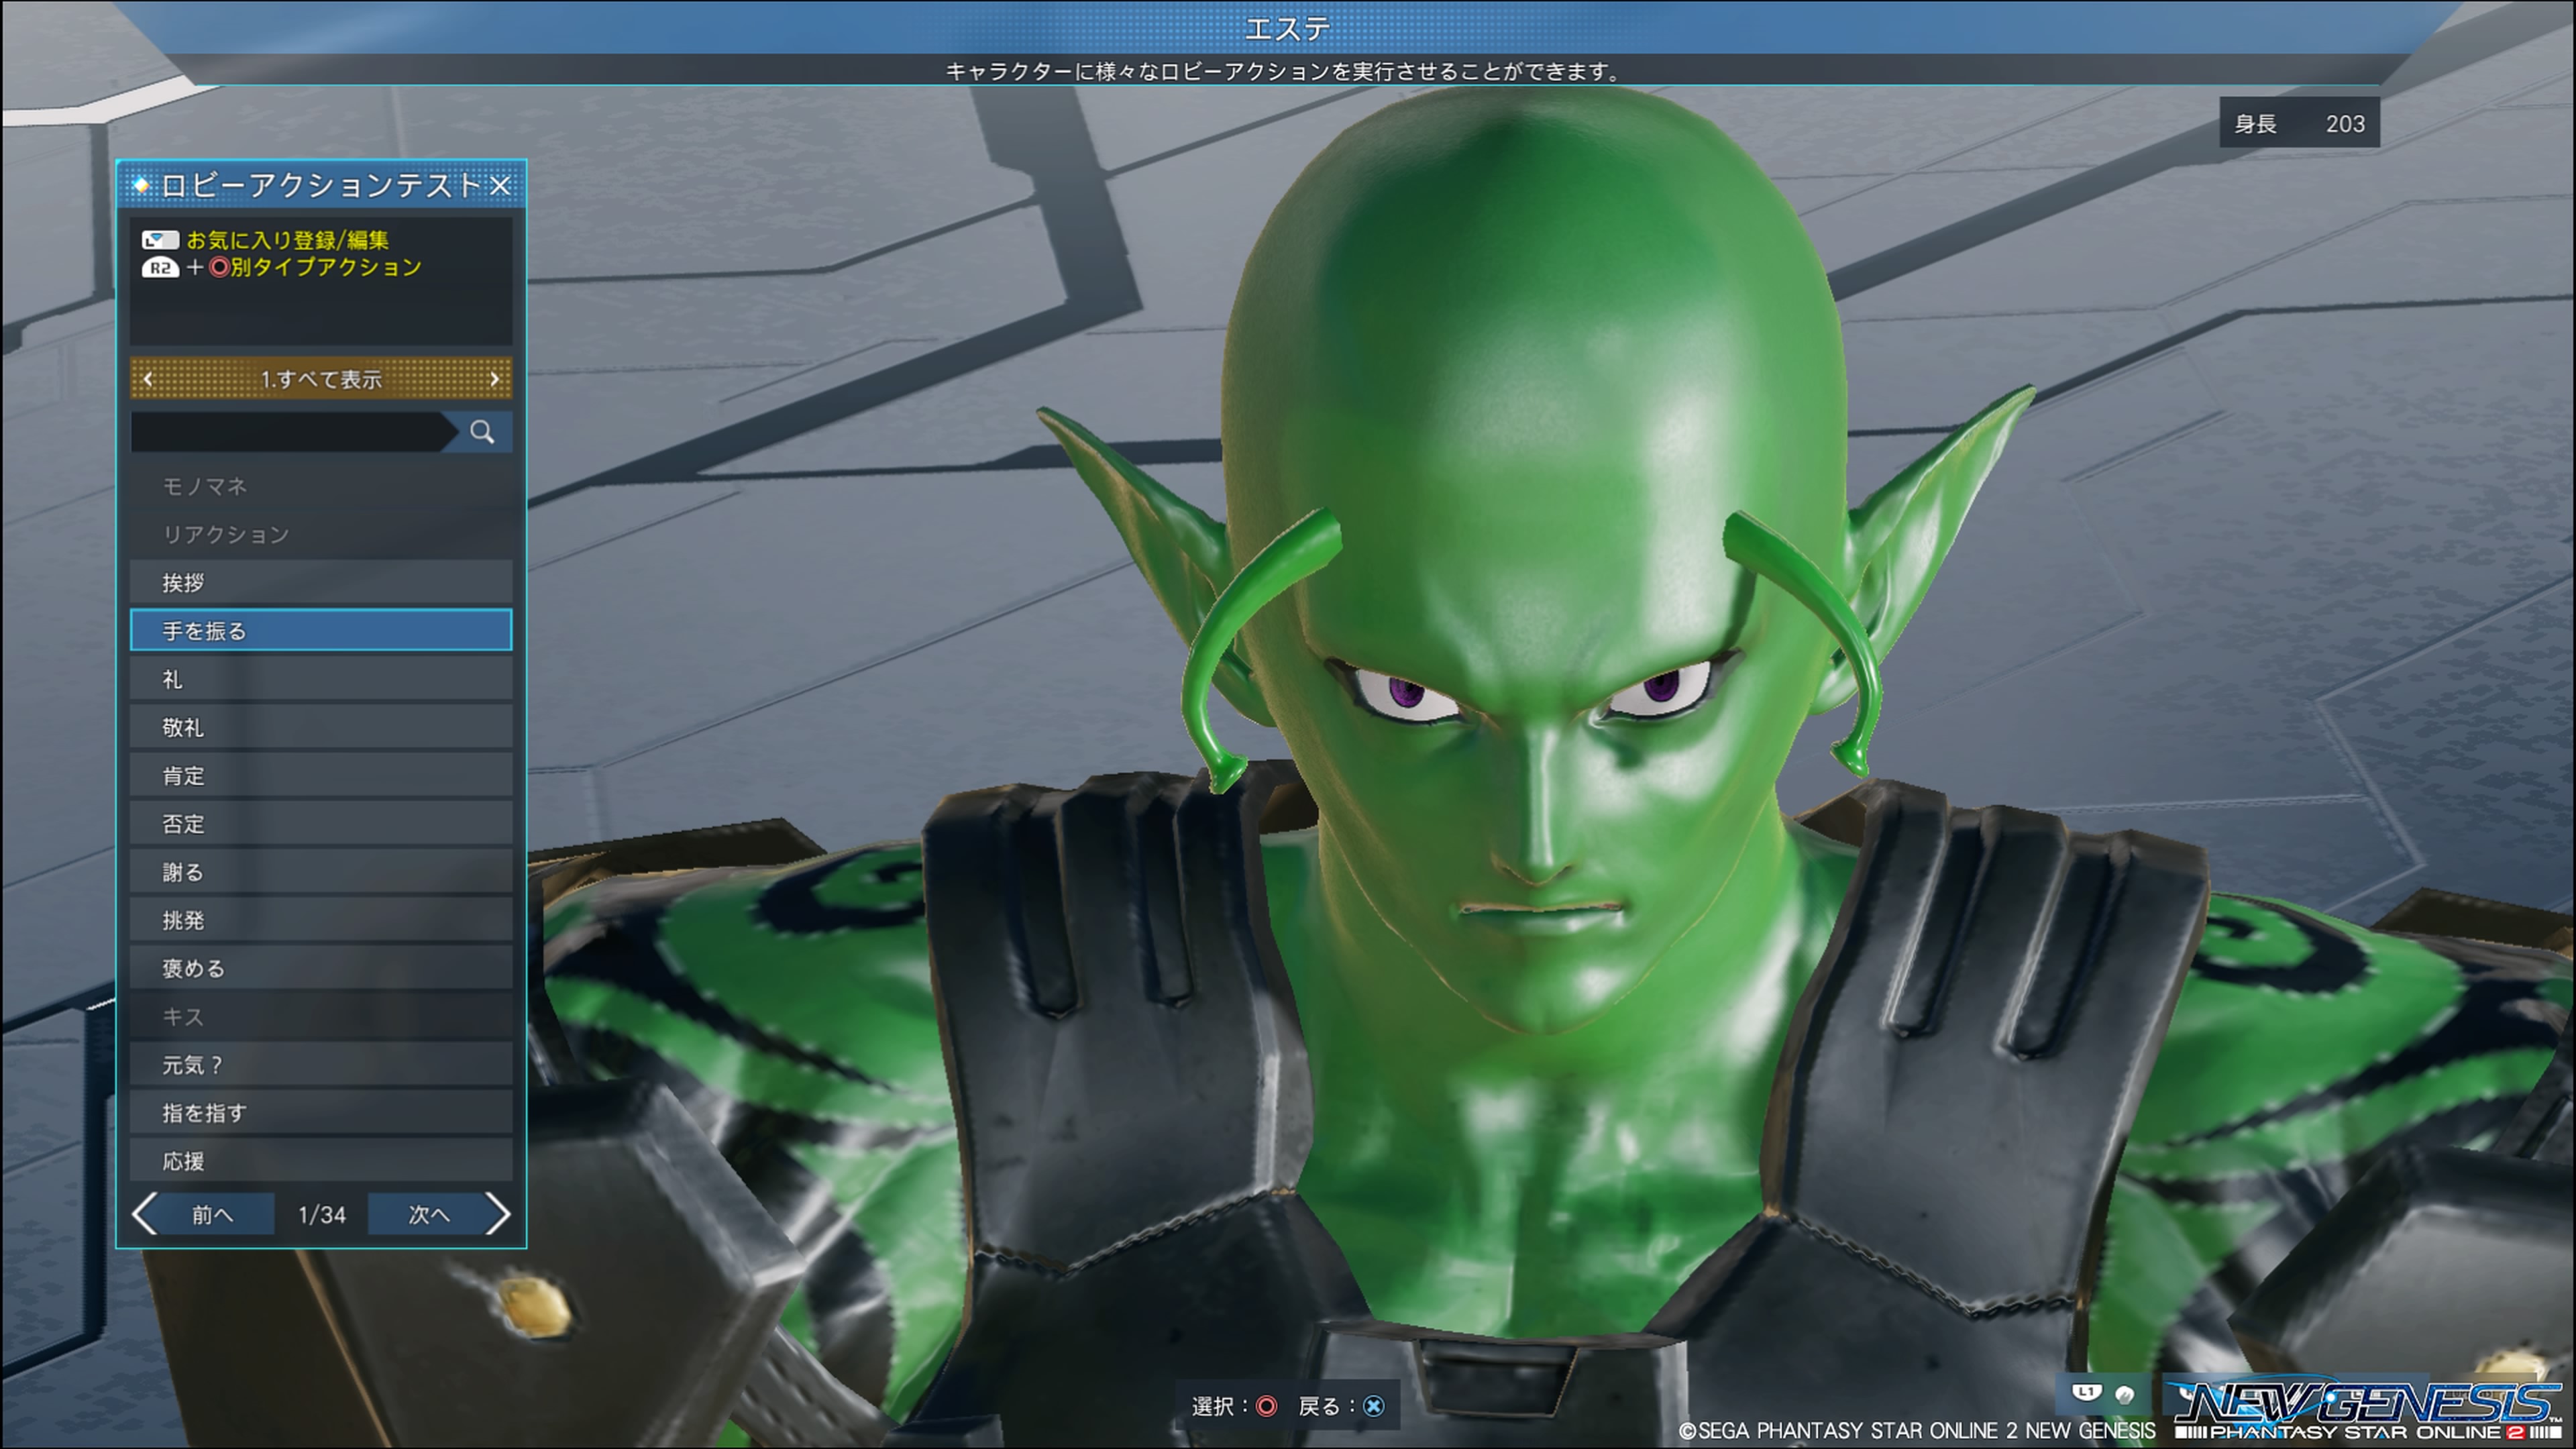Select the キス lobby action
This screenshot has width=2576, height=1449.
[321, 1016]
